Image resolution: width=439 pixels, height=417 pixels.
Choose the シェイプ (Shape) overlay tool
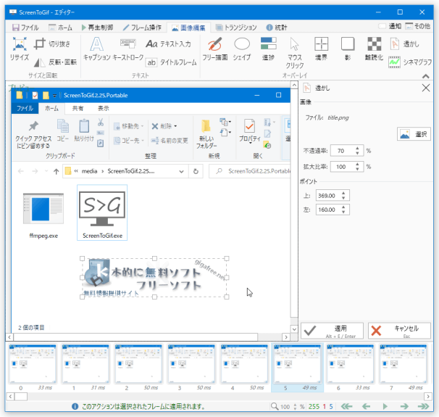242,48
